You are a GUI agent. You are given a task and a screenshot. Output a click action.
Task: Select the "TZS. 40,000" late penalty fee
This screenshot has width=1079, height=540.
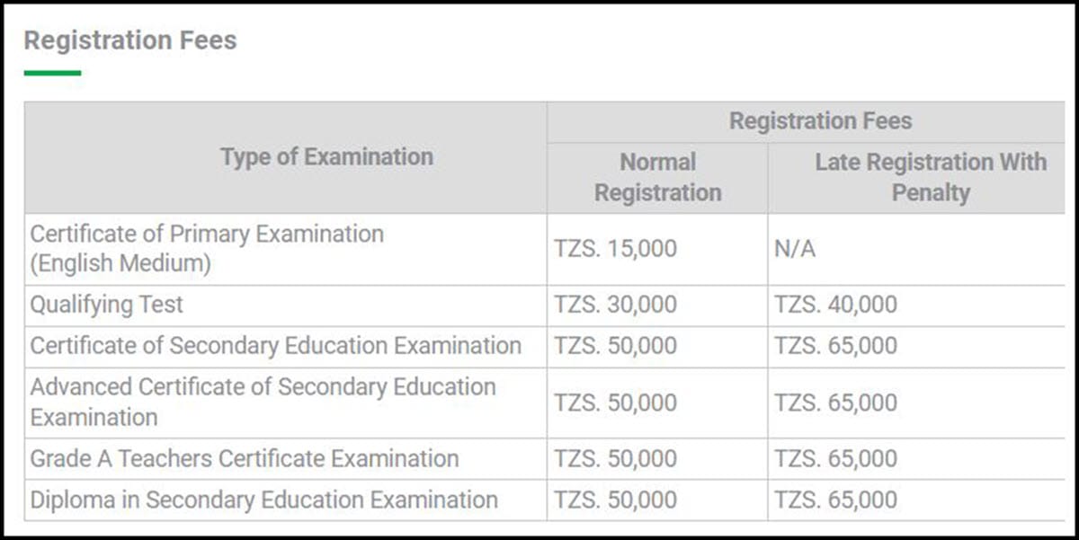tap(835, 305)
